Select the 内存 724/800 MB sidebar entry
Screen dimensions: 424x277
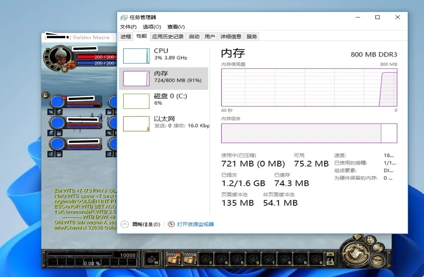pos(163,79)
